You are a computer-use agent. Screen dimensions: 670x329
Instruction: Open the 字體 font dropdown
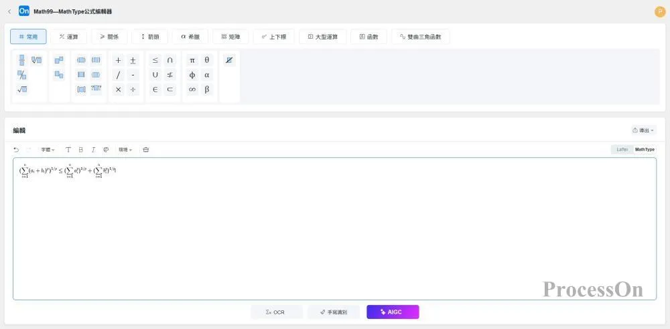click(48, 150)
